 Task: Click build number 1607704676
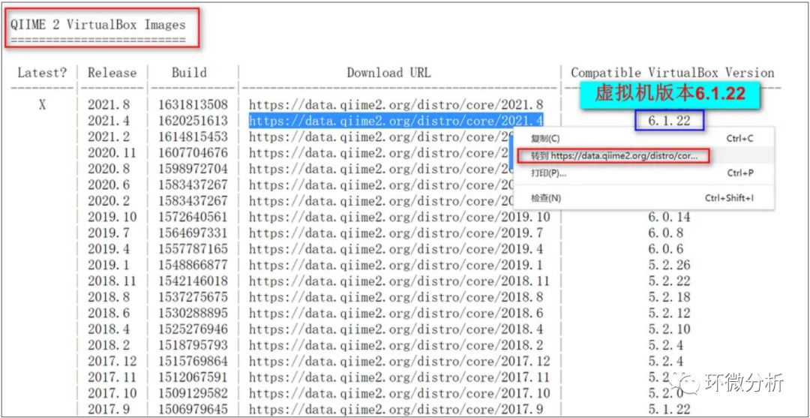[193, 153]
